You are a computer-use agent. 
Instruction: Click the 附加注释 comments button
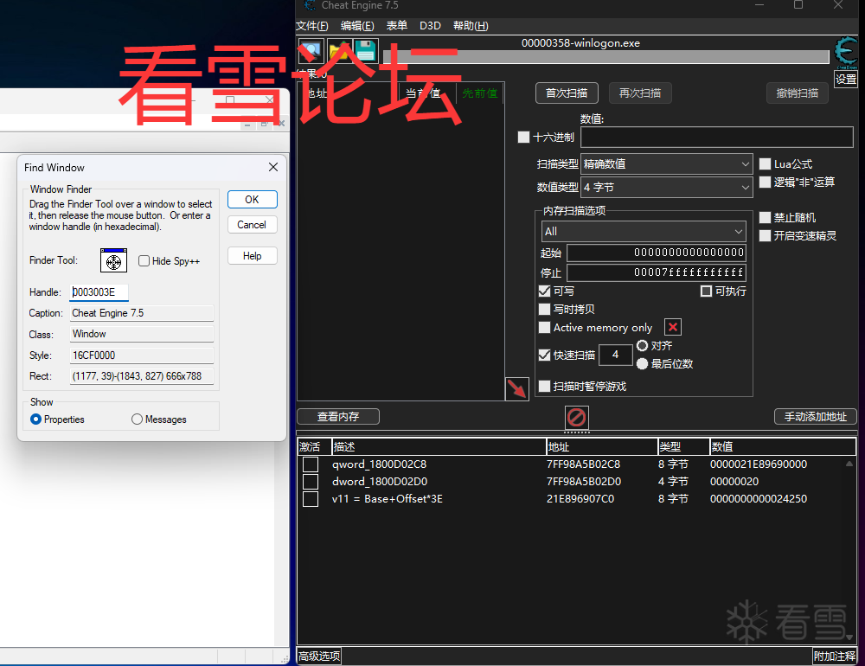click(x=835, y=656)
